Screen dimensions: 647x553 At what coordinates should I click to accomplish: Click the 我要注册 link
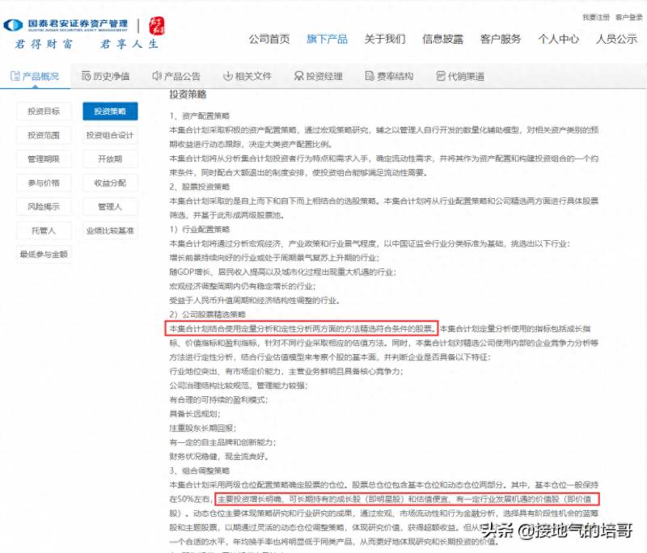596,17
